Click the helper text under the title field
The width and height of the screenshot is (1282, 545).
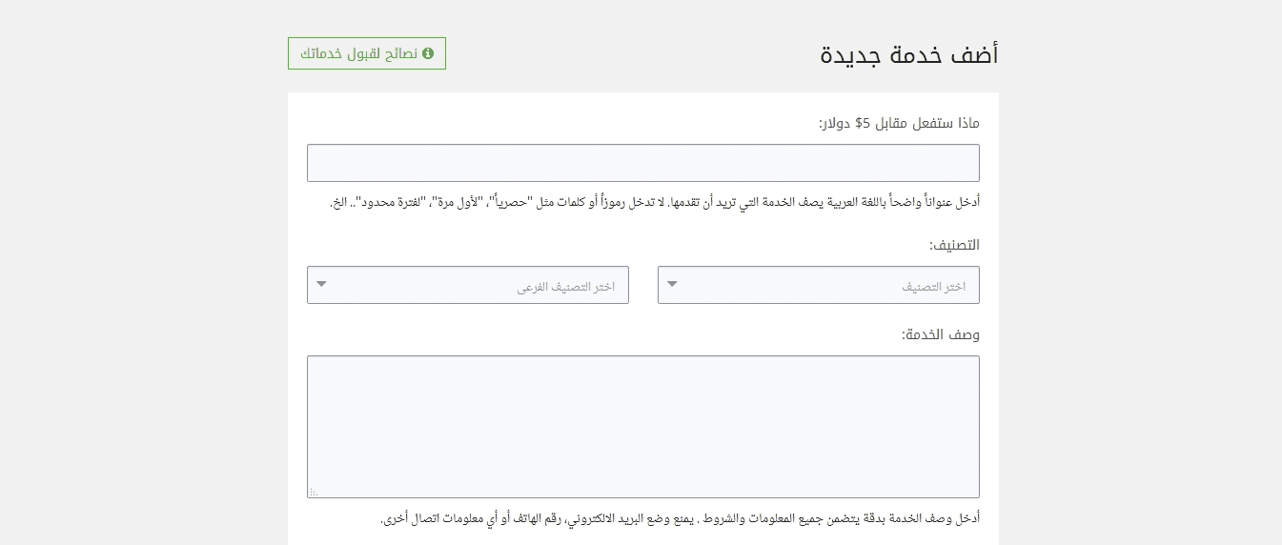pyautogui.click(x=655, y=202)
